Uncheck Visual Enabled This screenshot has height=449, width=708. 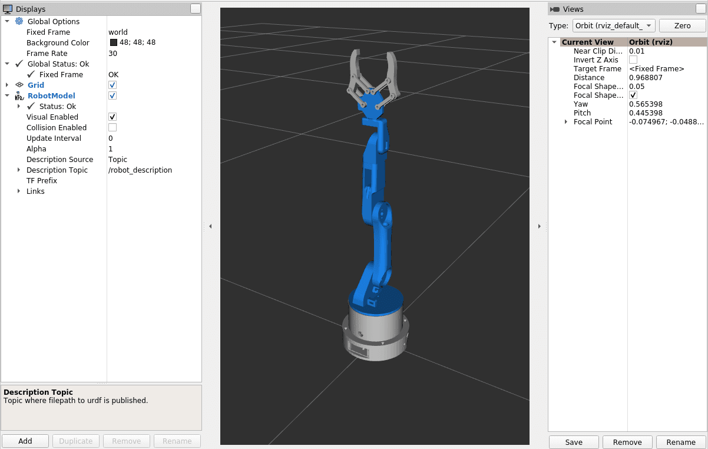(x=113, y=117)
